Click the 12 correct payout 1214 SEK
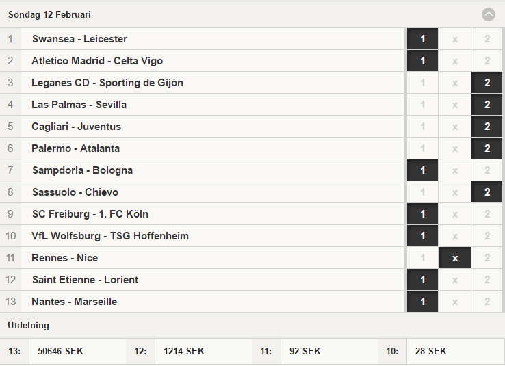 click(x=183, y=351)
